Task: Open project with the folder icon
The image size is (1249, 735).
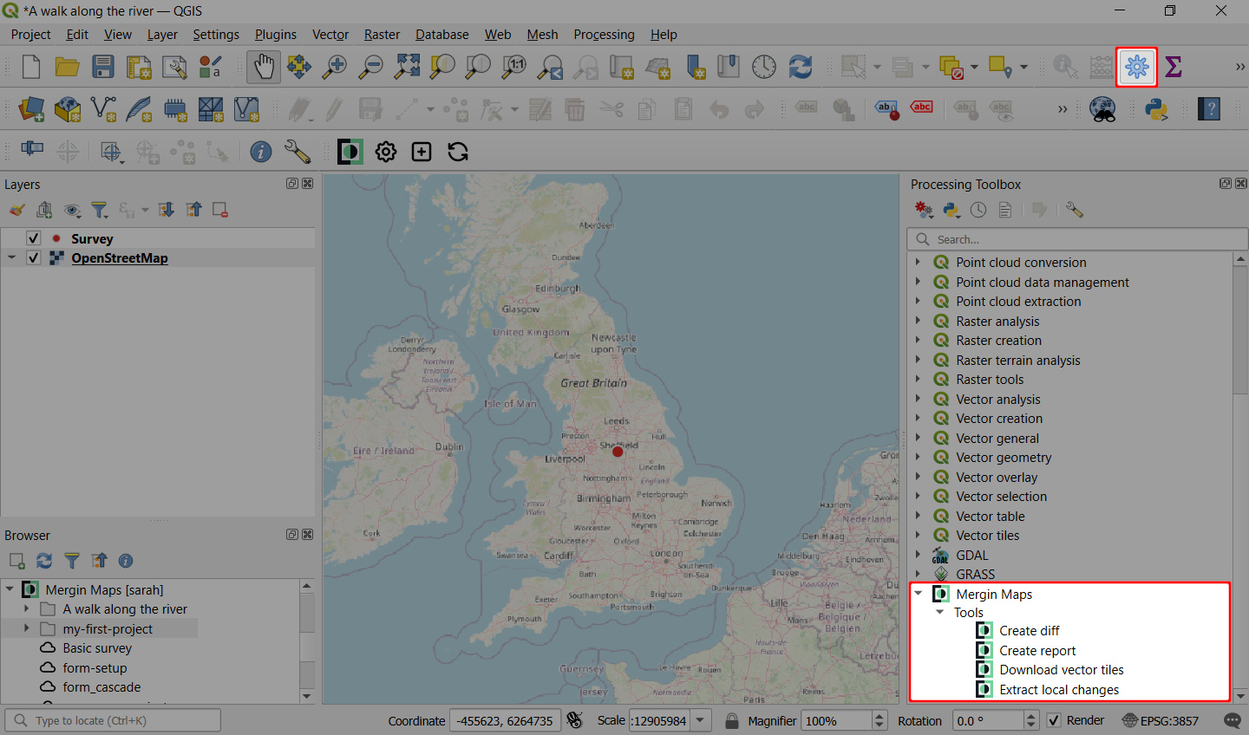Action: click(x=67, y=67)
